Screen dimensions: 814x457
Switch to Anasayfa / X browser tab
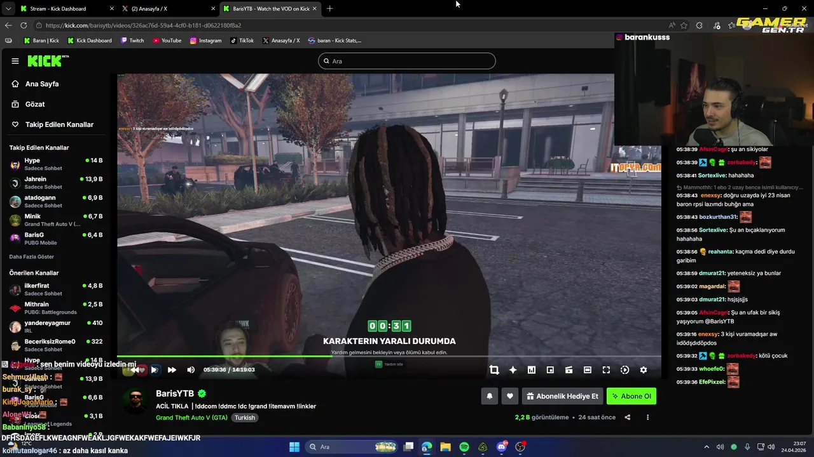(168, 9)
